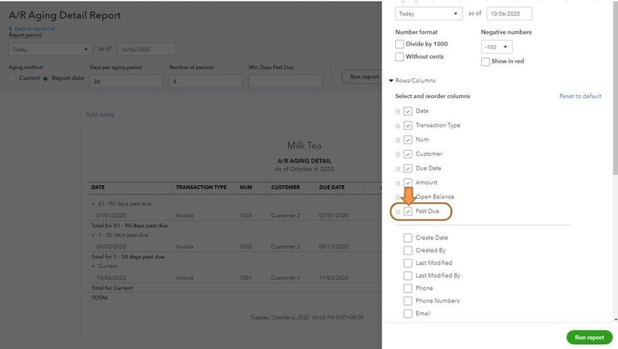
Task: Select the Current aging method radio
Action: (12, 78)
